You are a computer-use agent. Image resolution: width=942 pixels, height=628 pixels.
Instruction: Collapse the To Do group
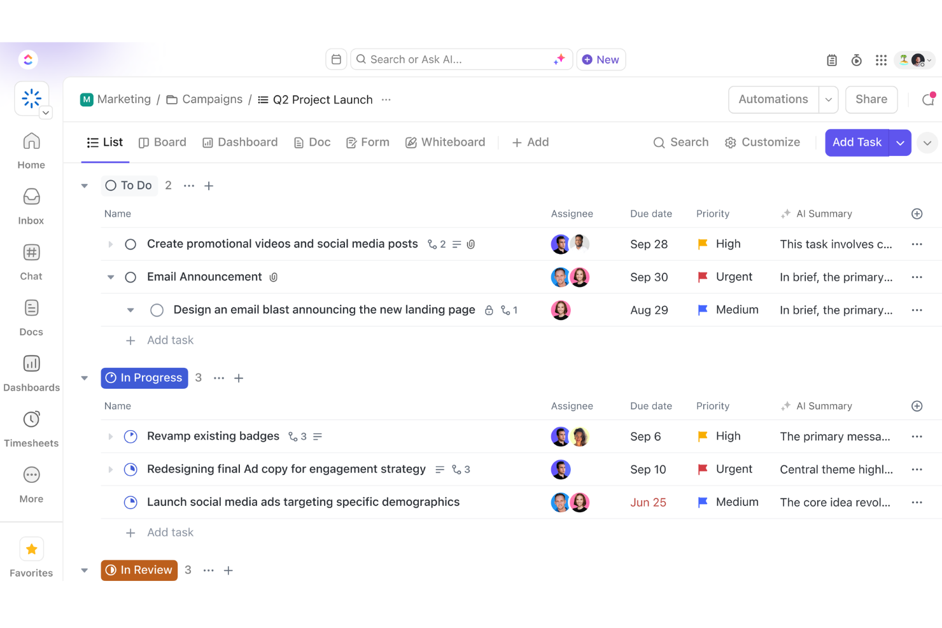click(84, 185)
